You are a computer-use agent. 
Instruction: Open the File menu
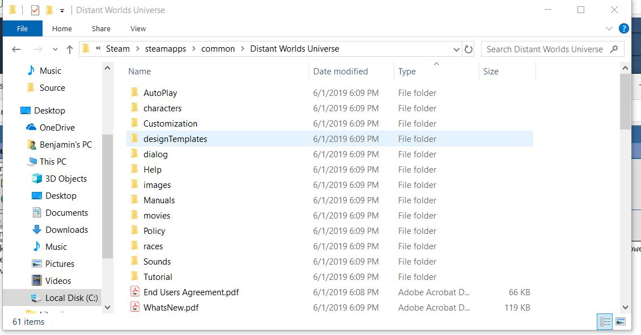point(23,28)
